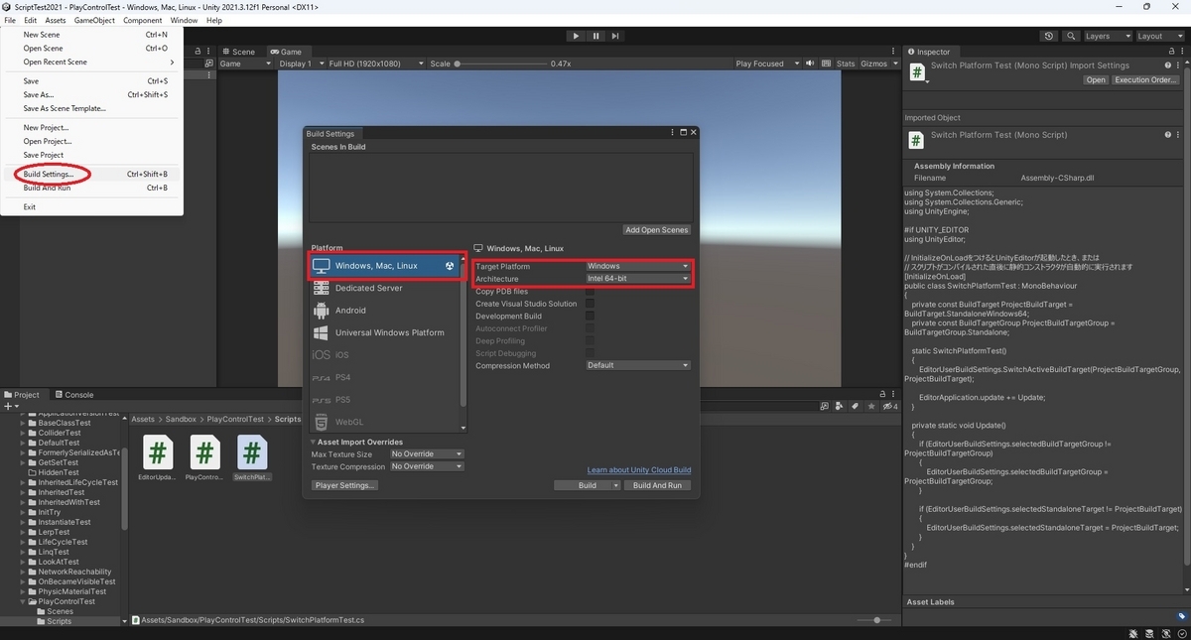Image resolution: width=1191 pixels, height=640 pixels.
Task: Open the Layers dropdown
Action: (x=1108, y=36)
